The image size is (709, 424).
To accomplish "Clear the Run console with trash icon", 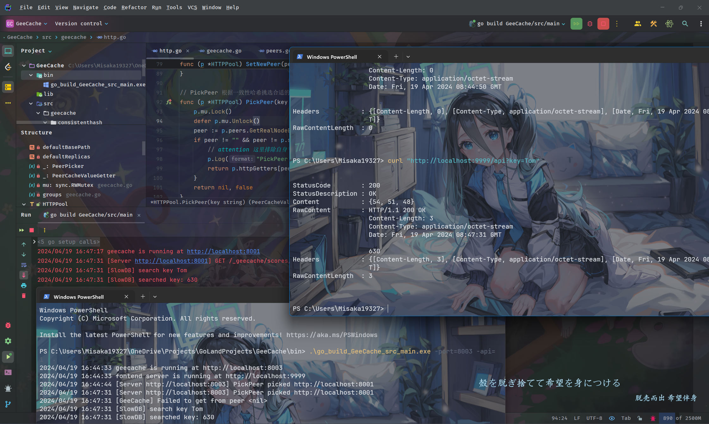I will pyautogui.click(x=24, y=296).
